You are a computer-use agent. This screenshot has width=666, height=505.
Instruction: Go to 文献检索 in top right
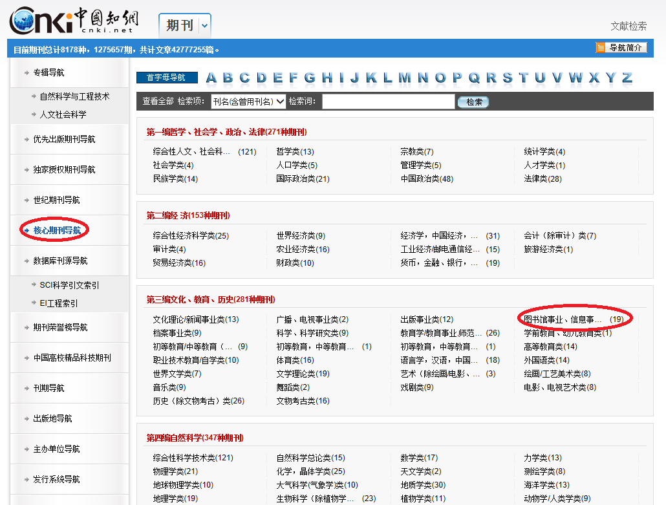(628, 27)
